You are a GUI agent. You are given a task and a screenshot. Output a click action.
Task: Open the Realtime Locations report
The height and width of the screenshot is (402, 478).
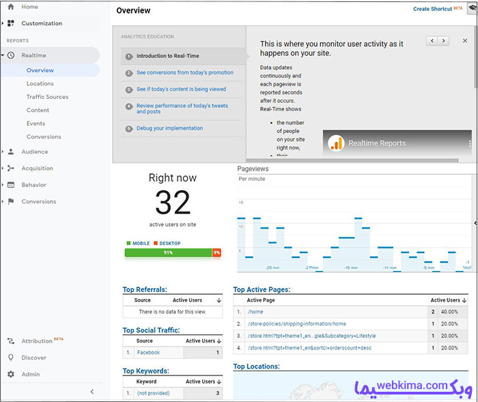[x=40, y=83]
